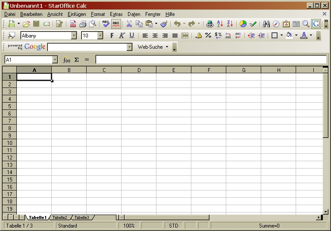Click the formula input line

211,60
